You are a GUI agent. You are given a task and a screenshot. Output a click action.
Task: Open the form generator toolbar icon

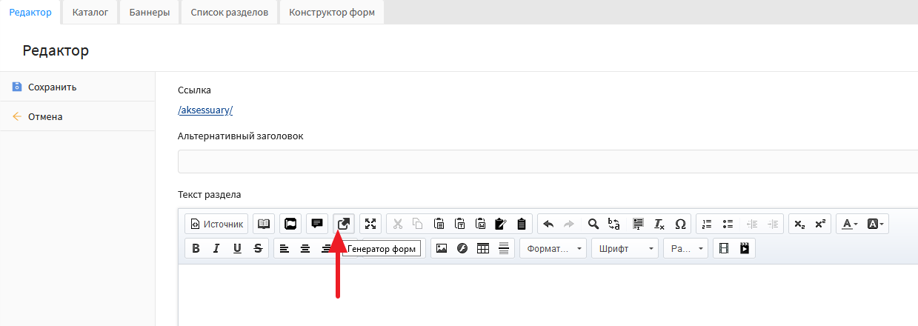344,224
